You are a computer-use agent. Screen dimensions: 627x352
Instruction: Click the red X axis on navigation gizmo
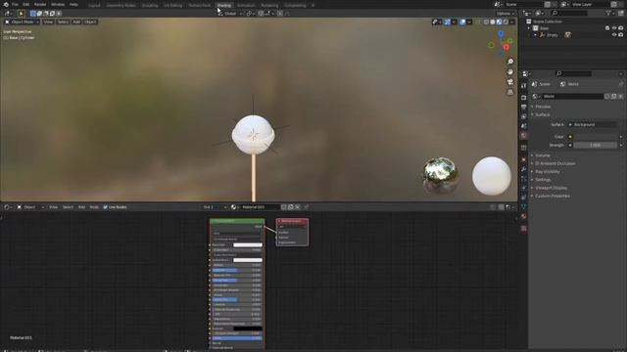coord(506,47)
